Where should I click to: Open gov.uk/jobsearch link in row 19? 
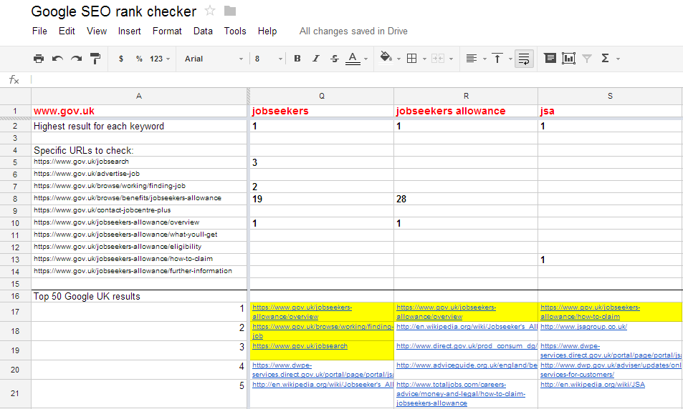point(300,346)
